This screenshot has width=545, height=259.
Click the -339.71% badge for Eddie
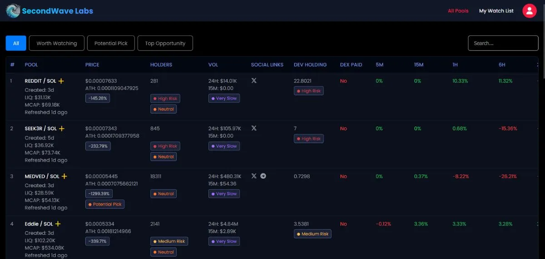97,241
